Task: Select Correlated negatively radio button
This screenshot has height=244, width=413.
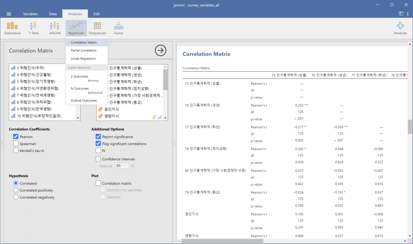Action: (16, 197)
